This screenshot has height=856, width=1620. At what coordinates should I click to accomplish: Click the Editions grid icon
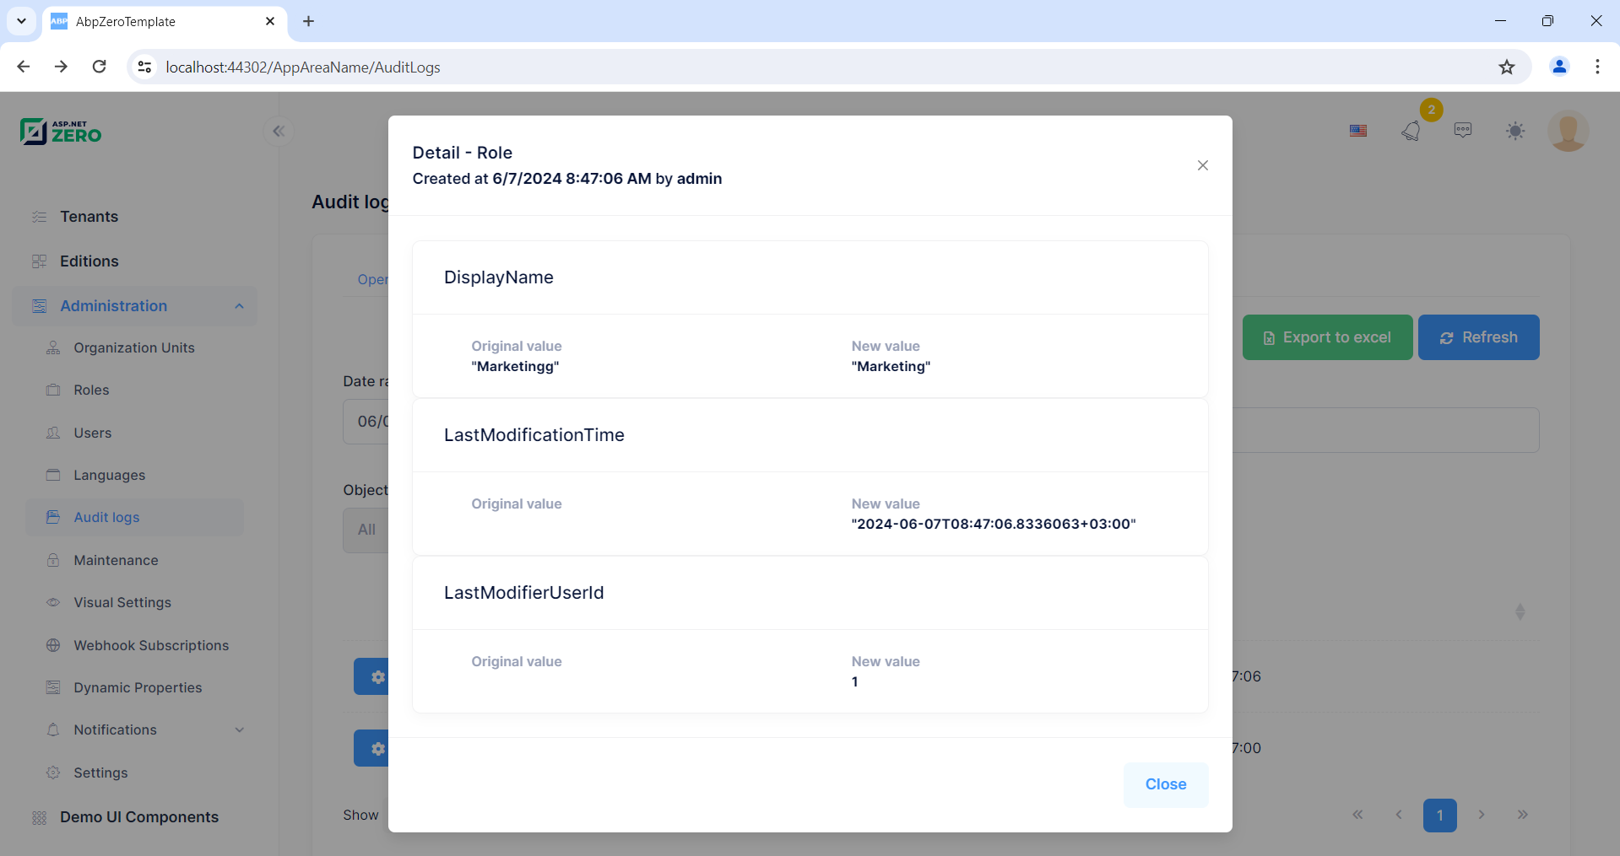coord(39,261)
